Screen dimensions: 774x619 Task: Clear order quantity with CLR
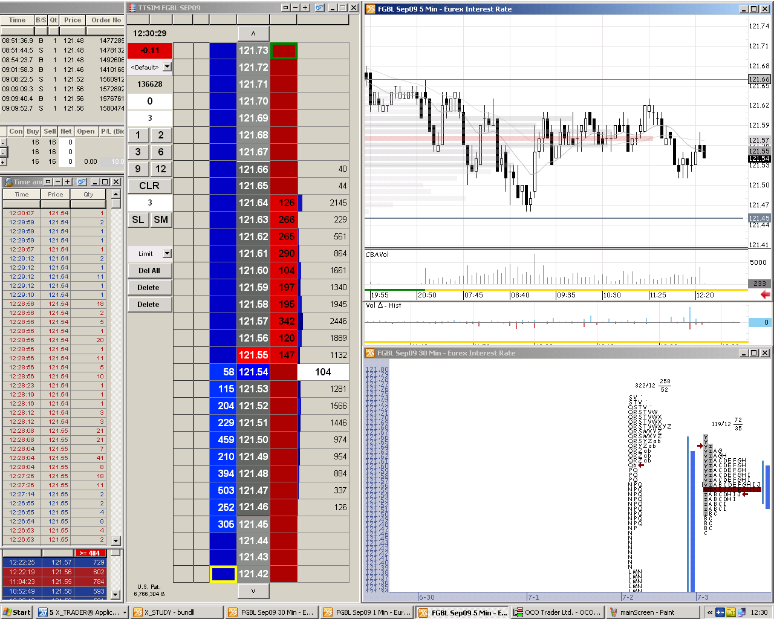(149, 186)
